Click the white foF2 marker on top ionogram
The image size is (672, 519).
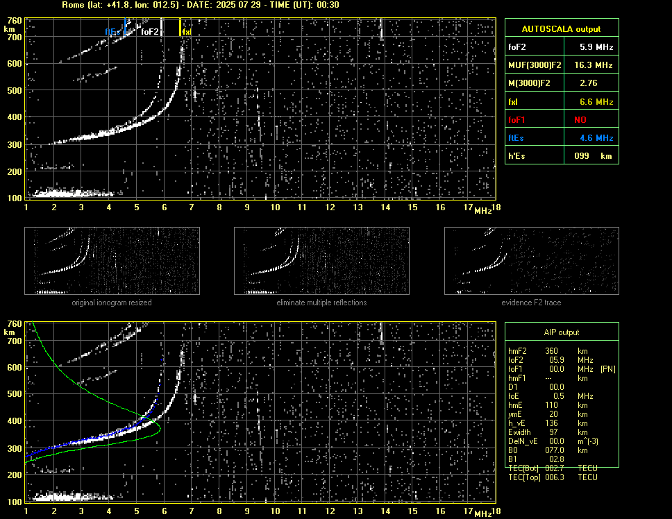(x=161, y=27)
